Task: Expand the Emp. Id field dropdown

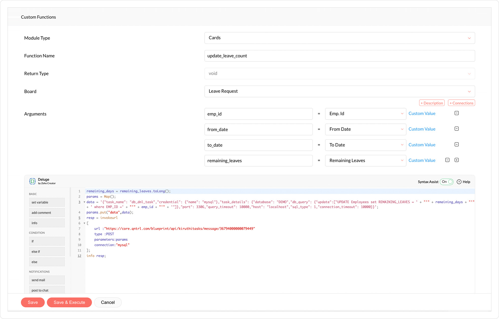Action: pyautogui.click(x=365, y=114)
